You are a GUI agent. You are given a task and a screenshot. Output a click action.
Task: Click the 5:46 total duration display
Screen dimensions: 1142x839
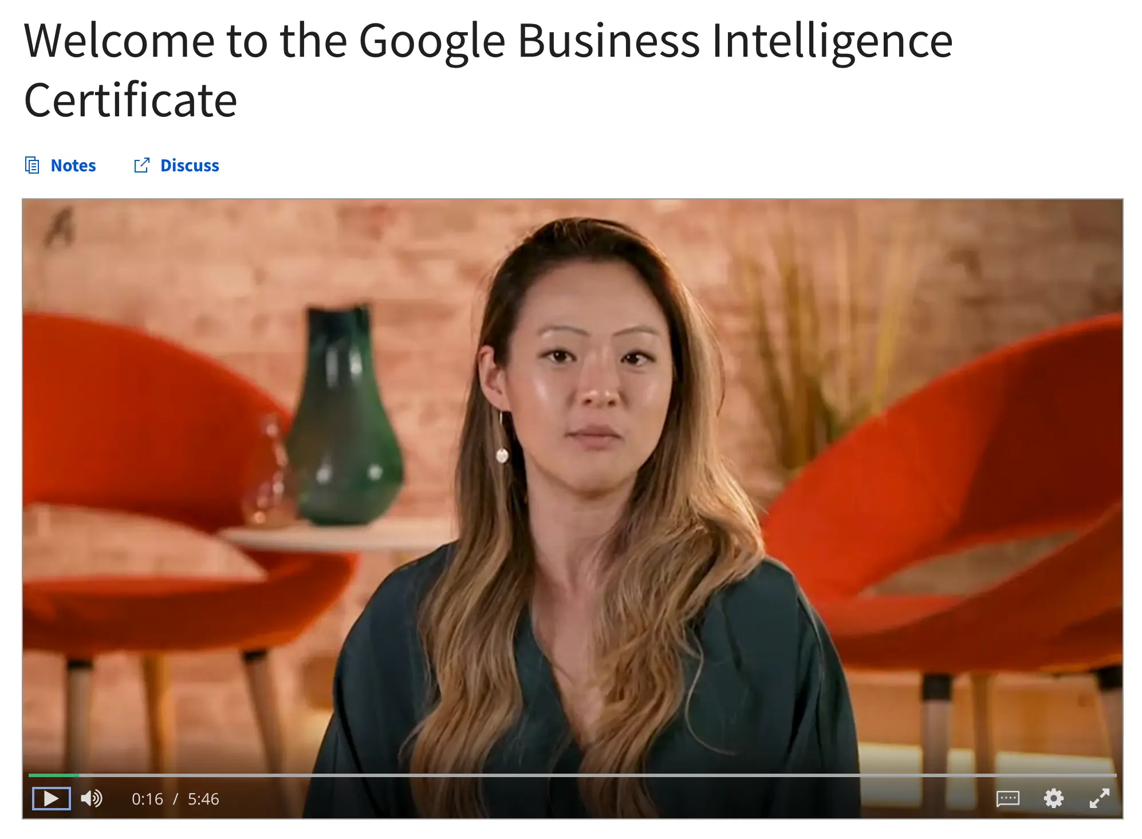point(203,799)
